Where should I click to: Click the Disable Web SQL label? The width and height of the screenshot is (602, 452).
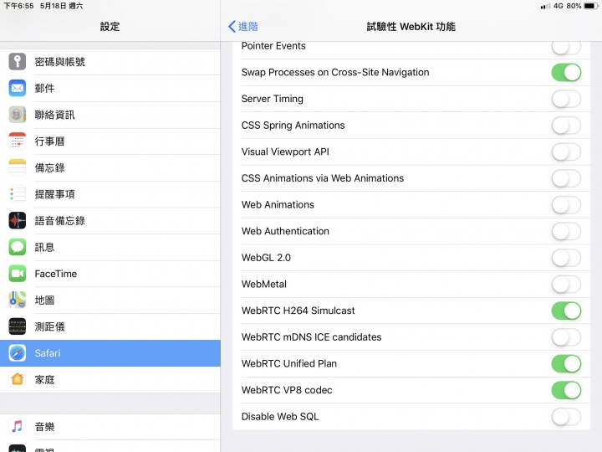(x=280, y=417)
